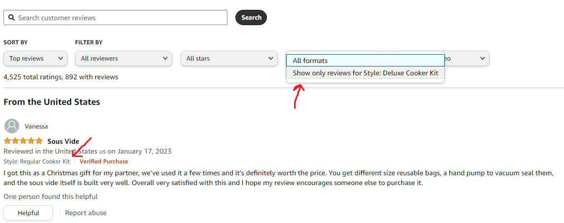Click the reviewer name Vanessa

pyautogui.click(x=37, y=126)
